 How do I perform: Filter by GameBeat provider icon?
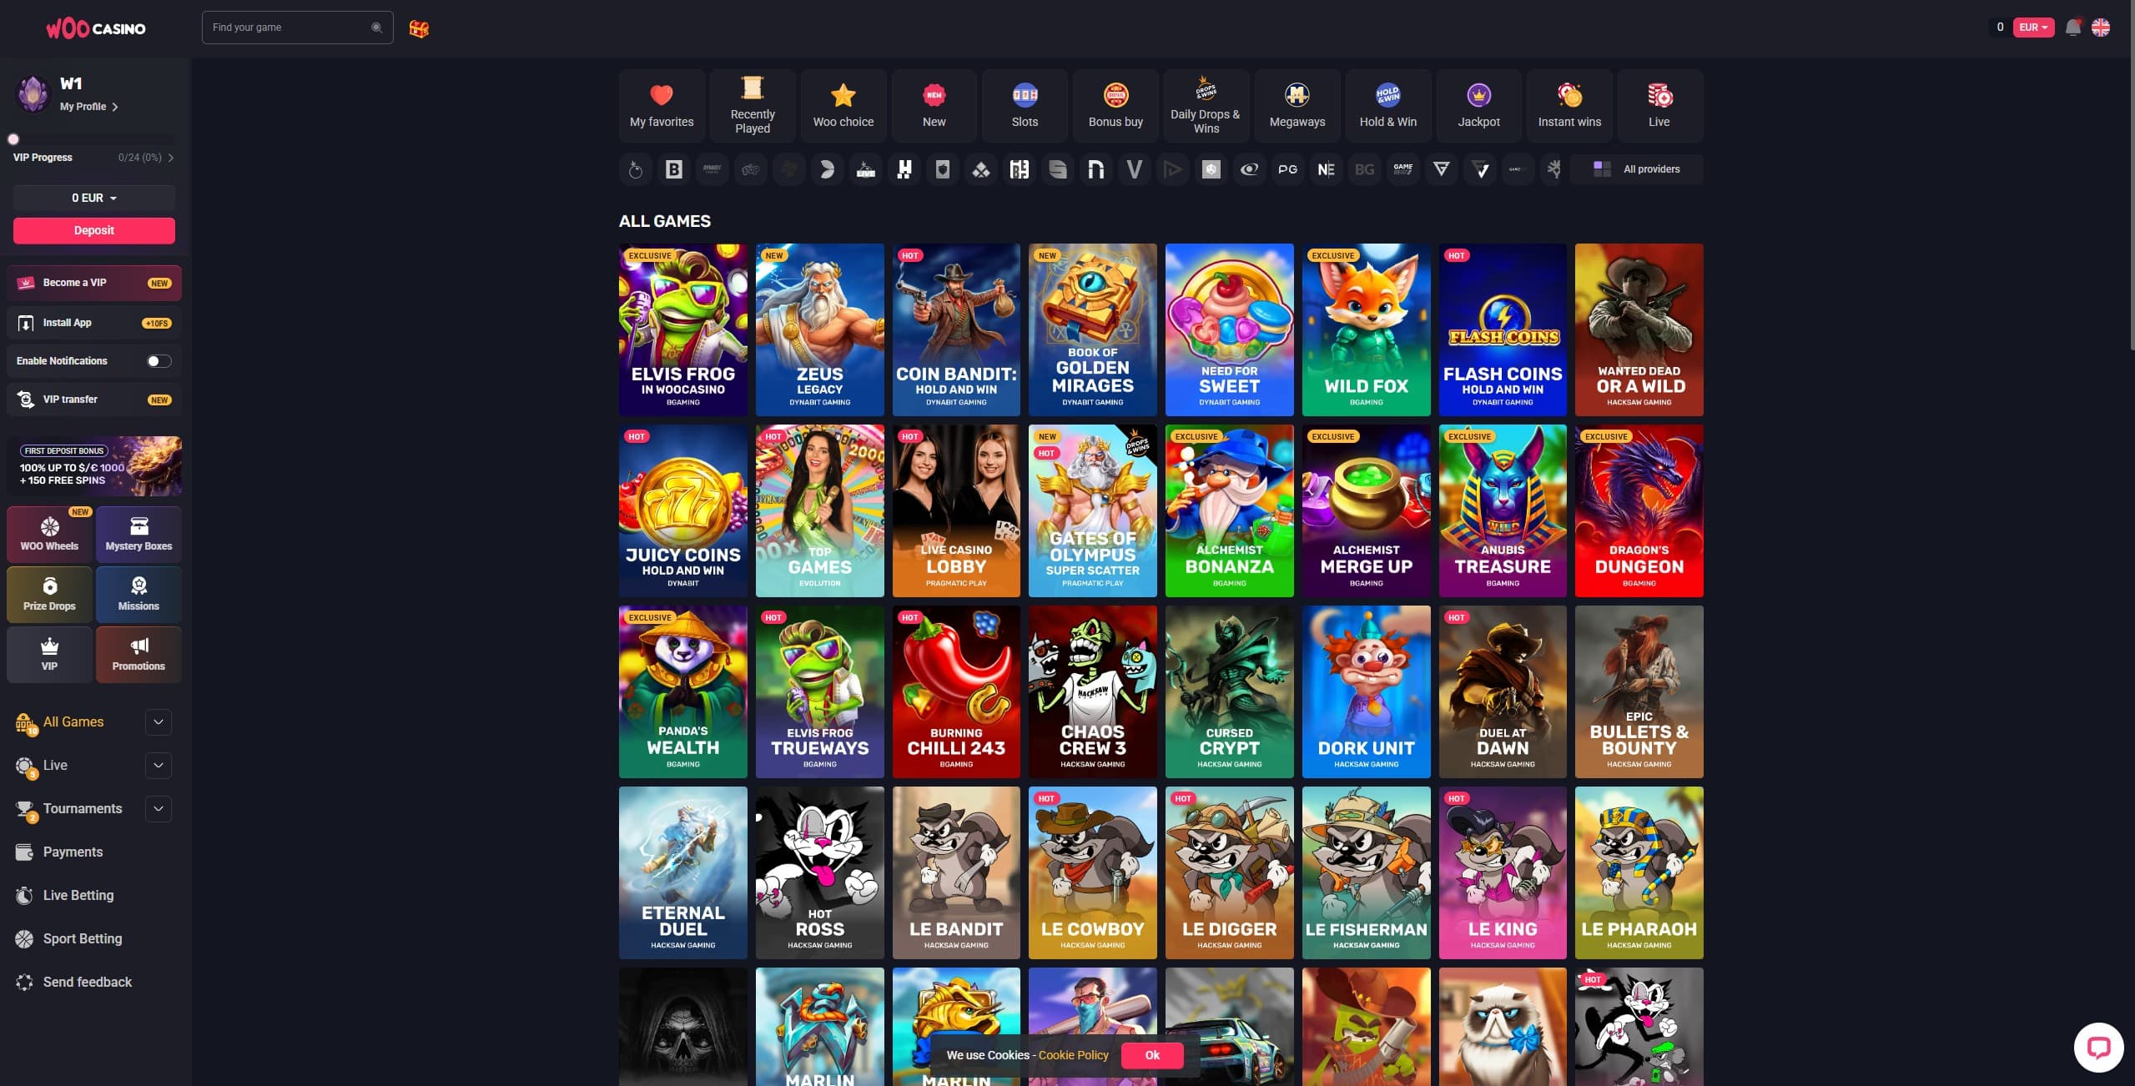click(x=1403, y=169)
